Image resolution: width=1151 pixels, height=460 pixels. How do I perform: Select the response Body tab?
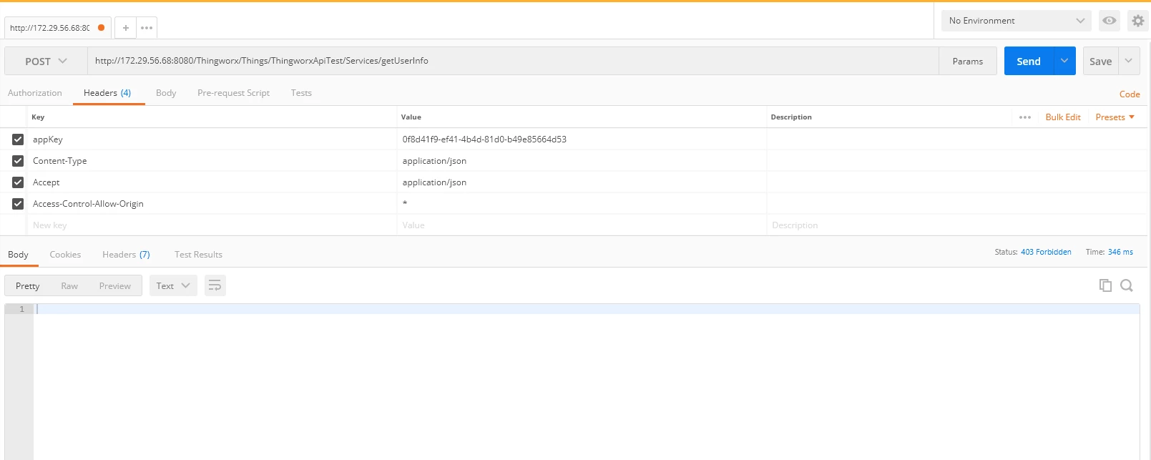[18, 255]
